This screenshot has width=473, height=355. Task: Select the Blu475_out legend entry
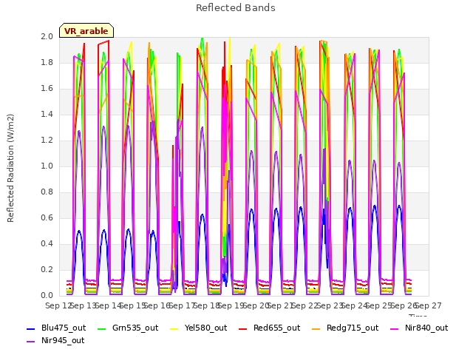[56, 328]
